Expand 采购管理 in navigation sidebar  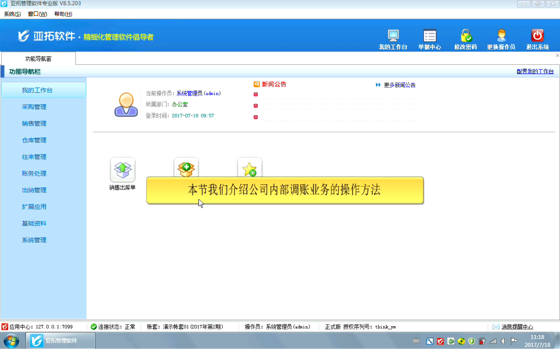[34, 107]
